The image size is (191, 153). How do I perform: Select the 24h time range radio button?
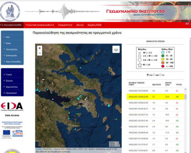(x=147, y=75)
